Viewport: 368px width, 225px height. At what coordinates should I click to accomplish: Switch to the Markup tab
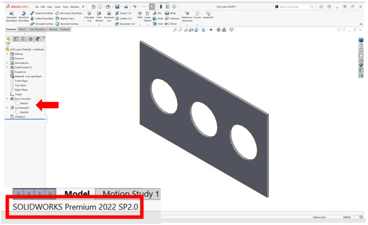[x=53, y=29]
